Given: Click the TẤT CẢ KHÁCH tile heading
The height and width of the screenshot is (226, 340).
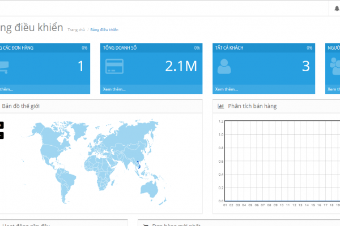Looking at the screenshot, I should 229,48.
